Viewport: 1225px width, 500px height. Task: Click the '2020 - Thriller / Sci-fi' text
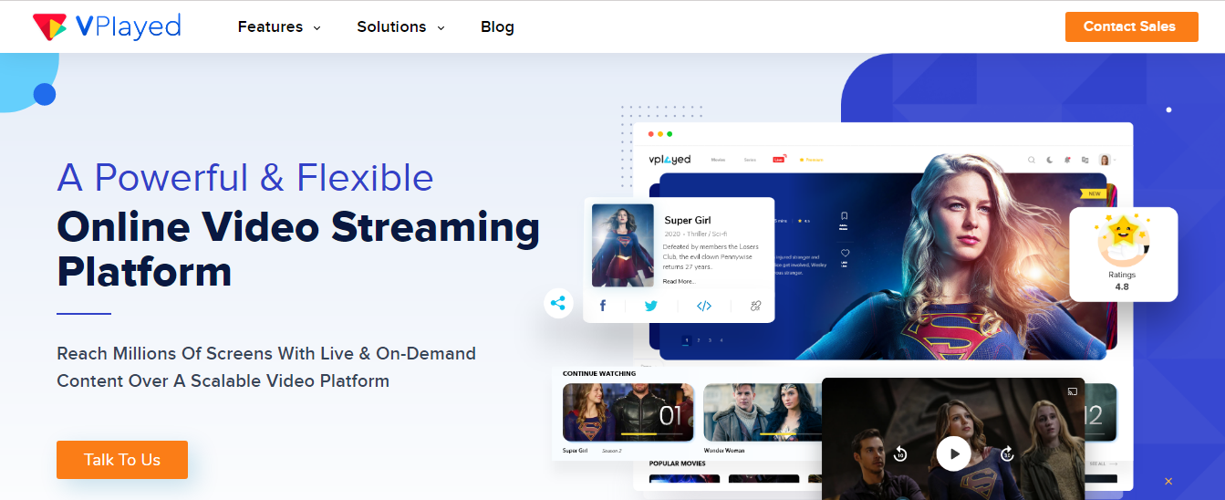click(x=695, y=234)
